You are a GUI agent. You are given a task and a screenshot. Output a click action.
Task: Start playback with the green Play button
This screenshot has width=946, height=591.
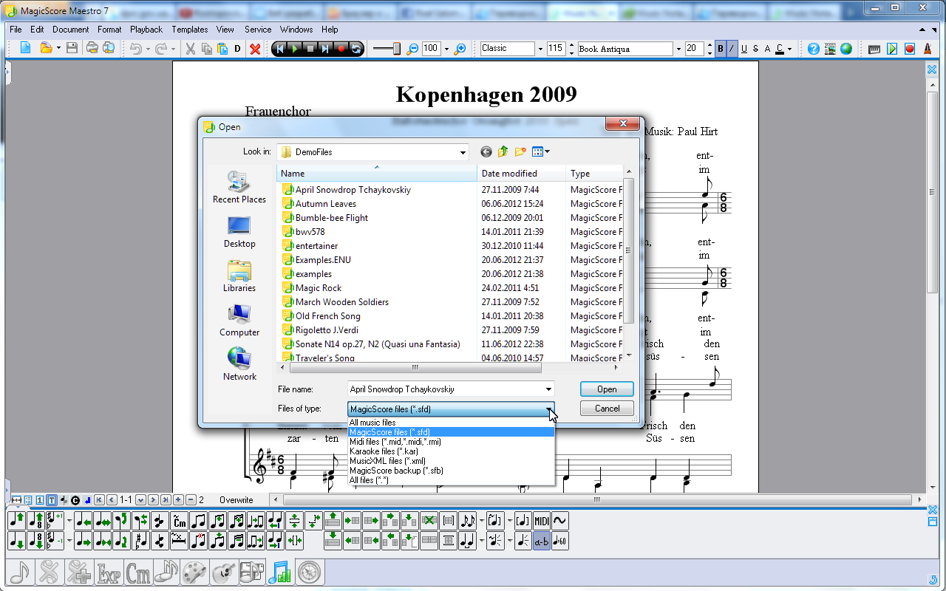[x=295, y=49]
